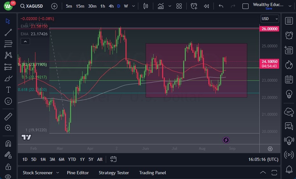Select the ruler measure tool
The width and height of the screenshot is (296, 179).
coord(8,117)
